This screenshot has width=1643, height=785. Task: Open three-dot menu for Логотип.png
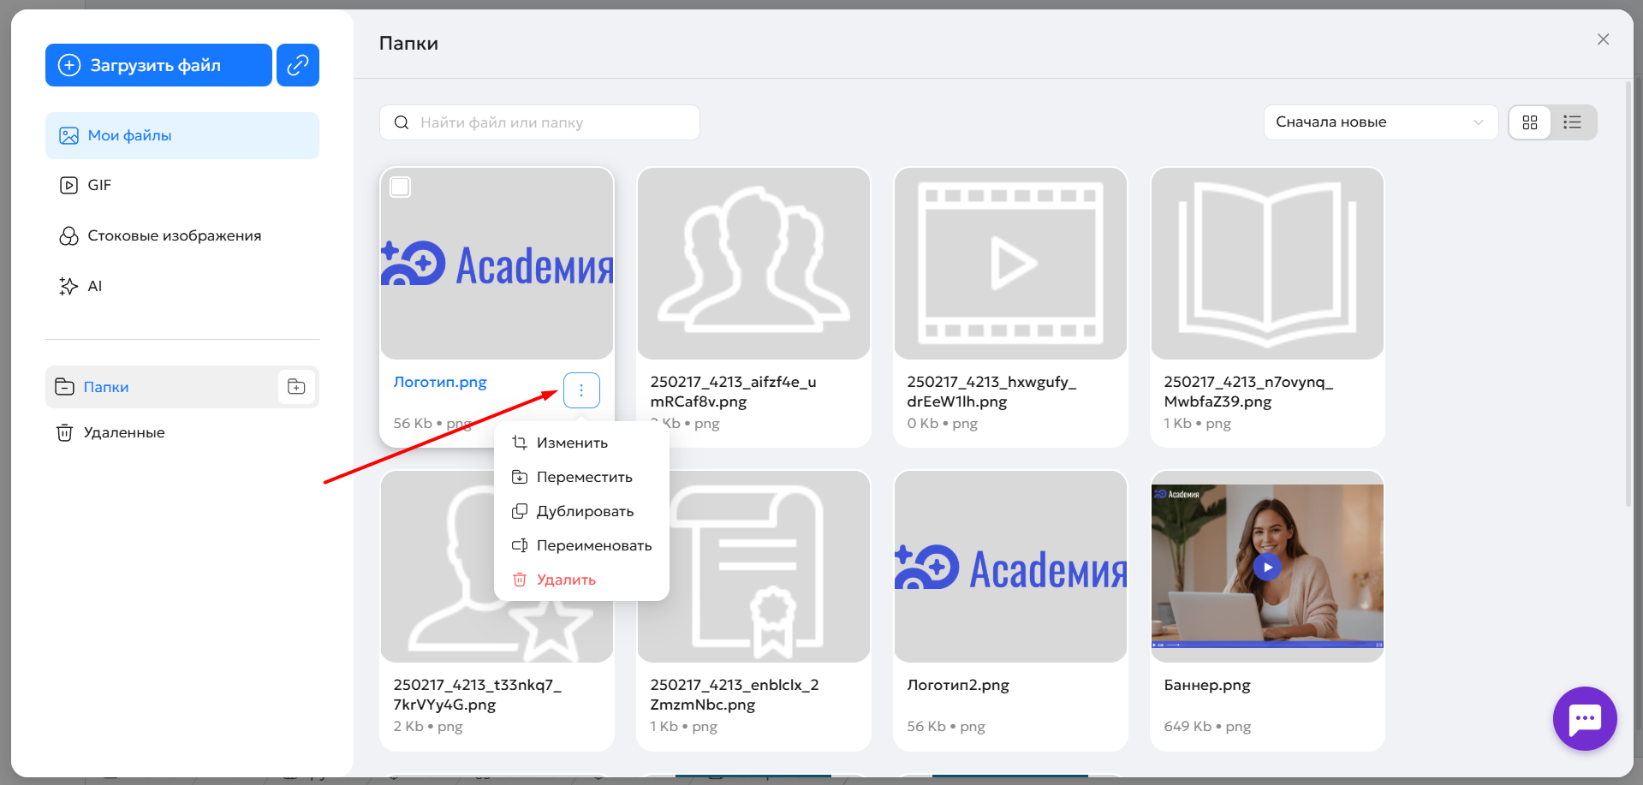pos(581,390)
